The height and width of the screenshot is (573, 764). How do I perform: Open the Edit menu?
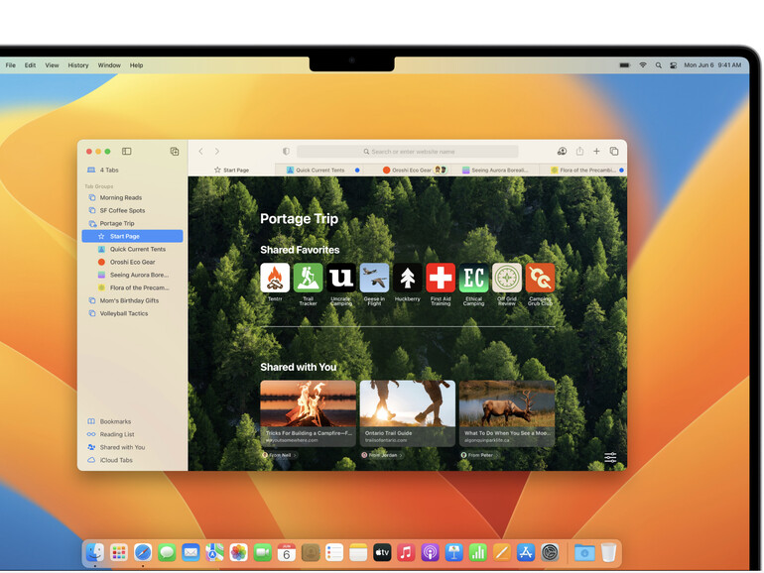click(x=30, y=65)
